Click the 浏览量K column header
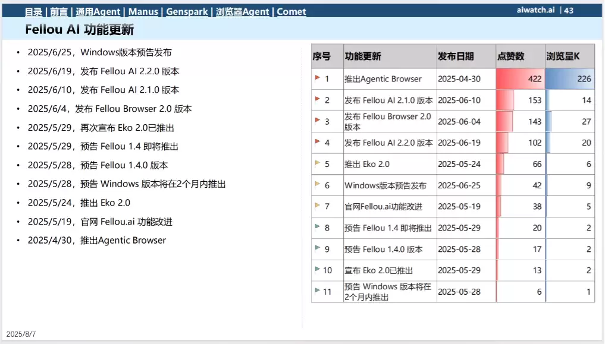 [570, 56]
